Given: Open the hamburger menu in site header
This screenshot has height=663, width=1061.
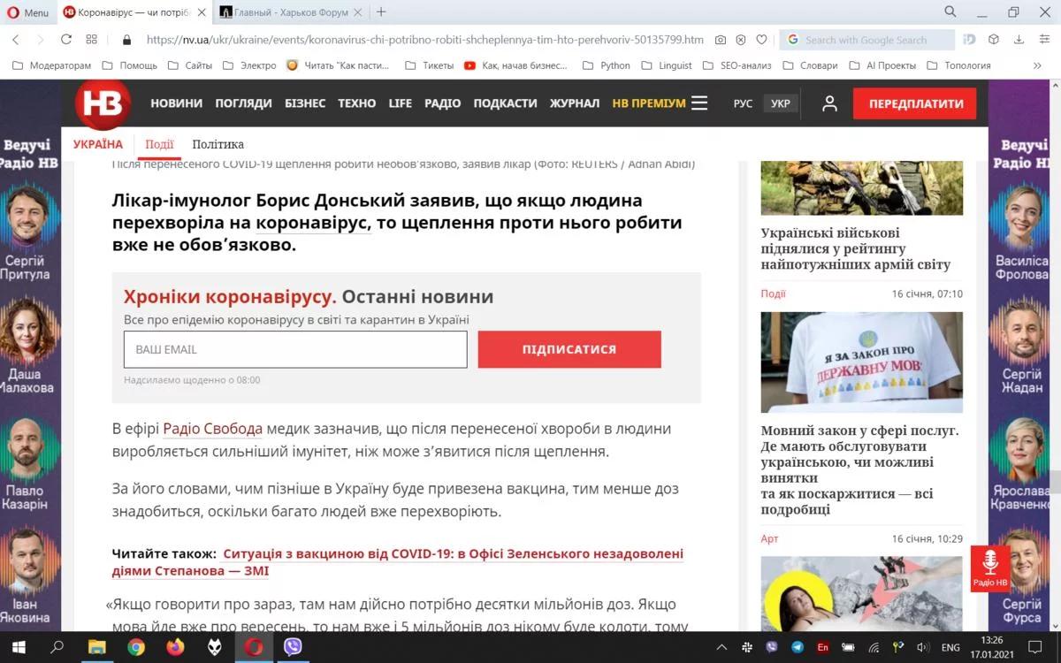Looking at the screenshot, I should 699,103.
